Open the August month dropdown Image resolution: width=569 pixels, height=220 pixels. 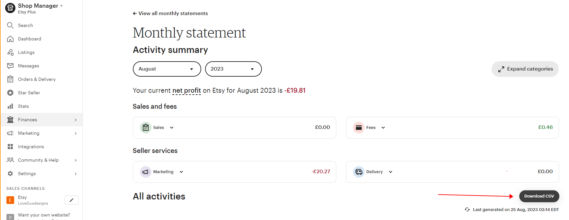click(x=167, y=69)
